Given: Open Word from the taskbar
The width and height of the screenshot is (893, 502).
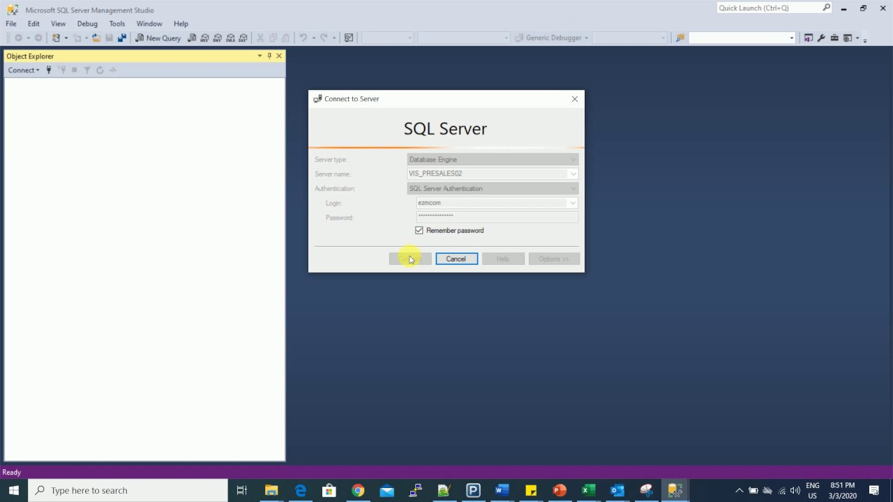Looking at the screenshot, I should pos(502,490).
